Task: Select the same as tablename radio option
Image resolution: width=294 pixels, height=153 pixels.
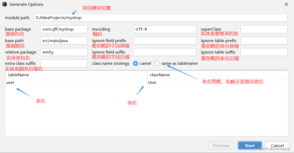Action: coord(157,63)
